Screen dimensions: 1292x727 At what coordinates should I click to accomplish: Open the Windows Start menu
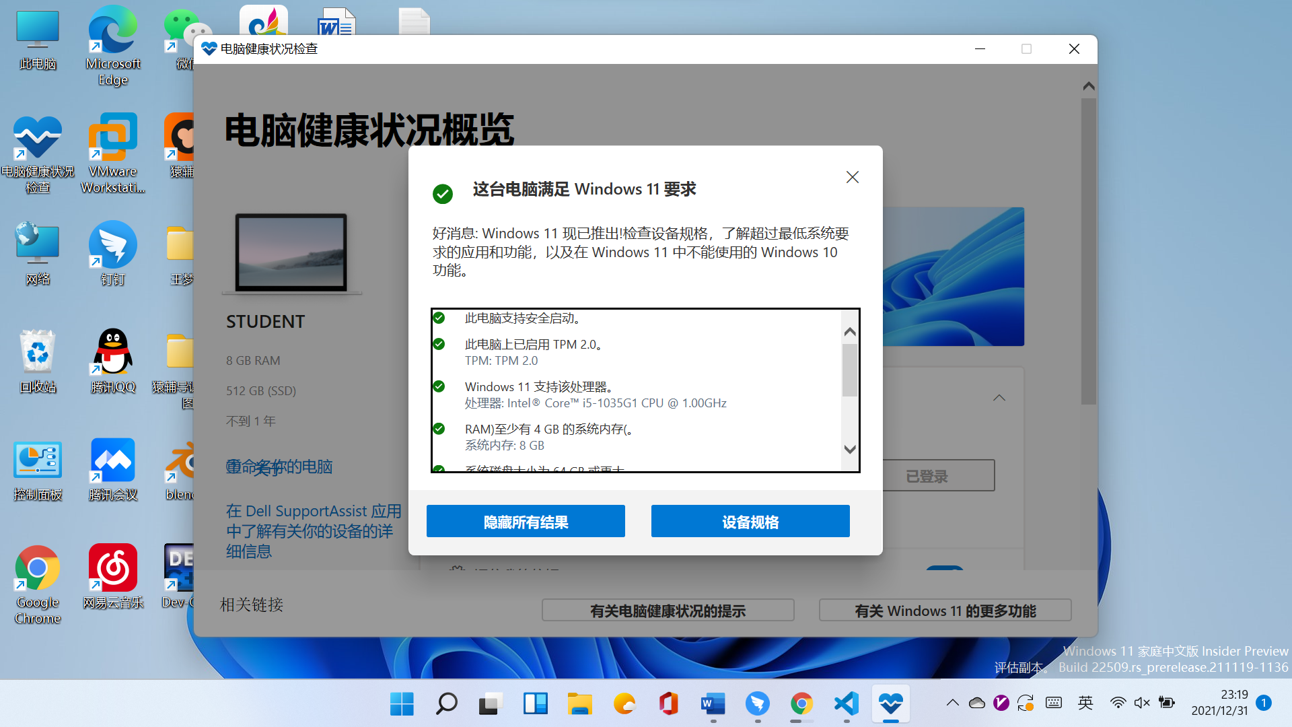(402, 703)
